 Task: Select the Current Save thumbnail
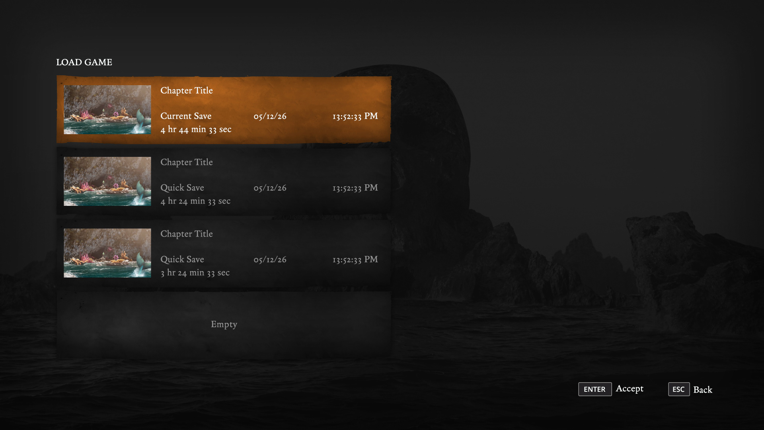pyautogui.click(x=107, y=109)
